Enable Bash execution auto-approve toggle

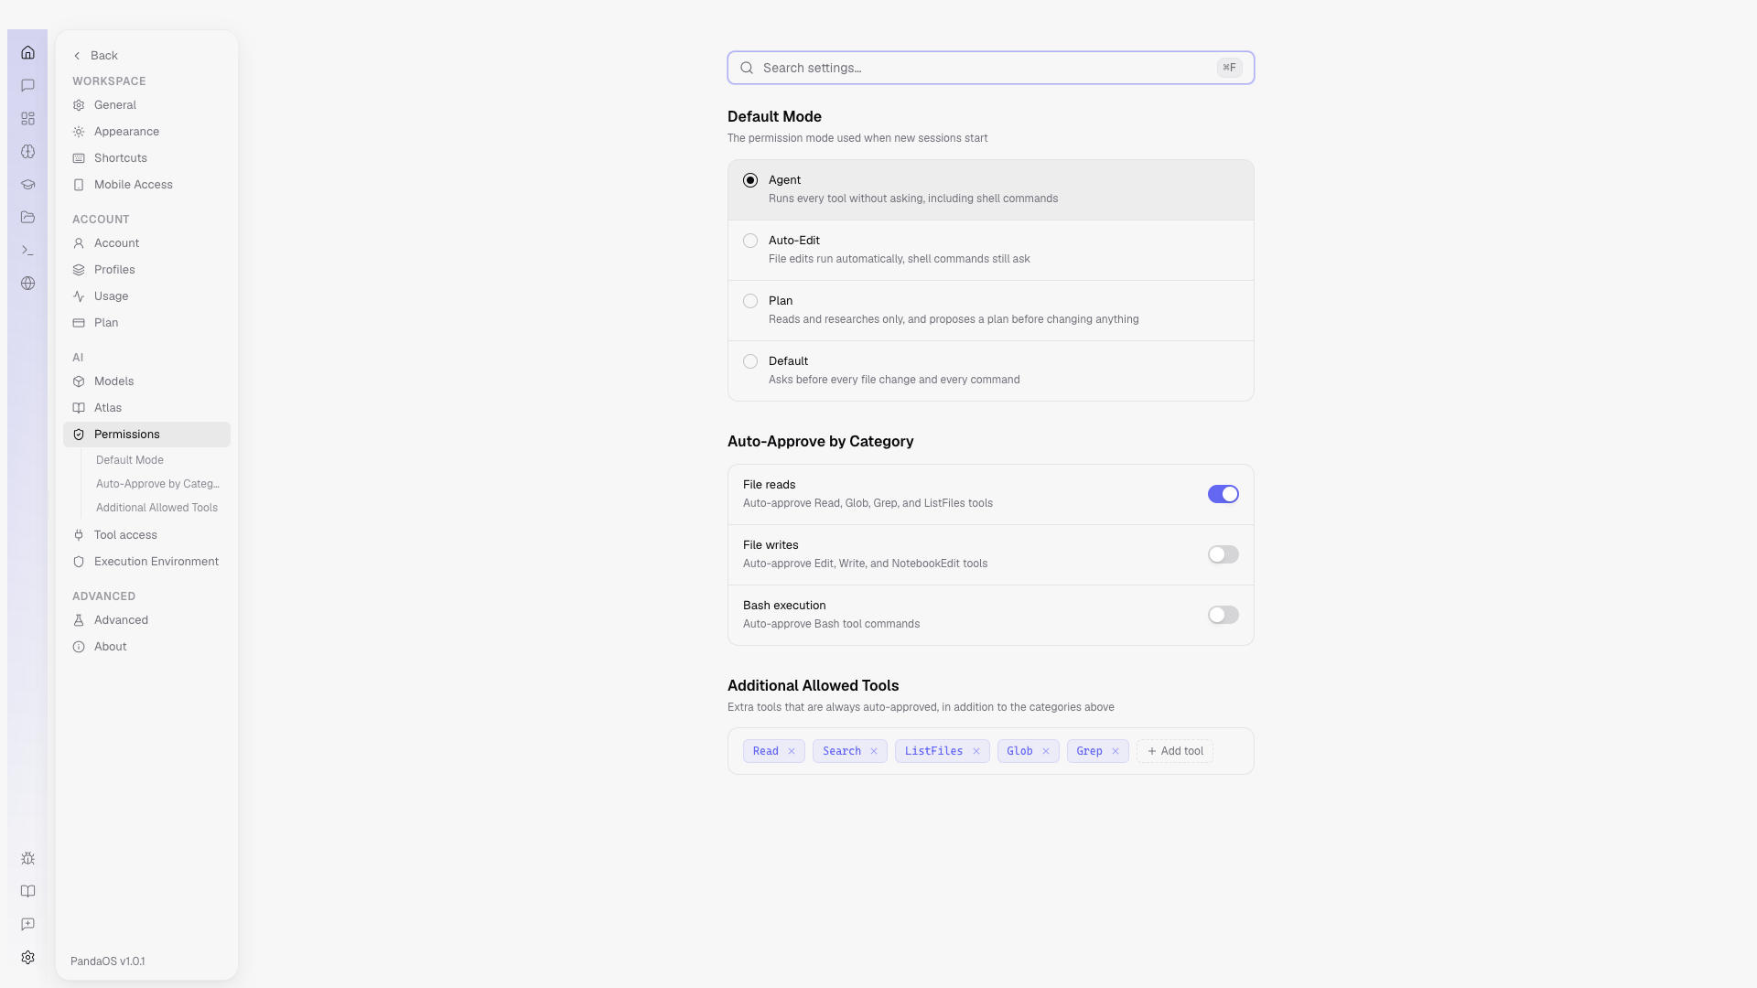[1223, 615]
